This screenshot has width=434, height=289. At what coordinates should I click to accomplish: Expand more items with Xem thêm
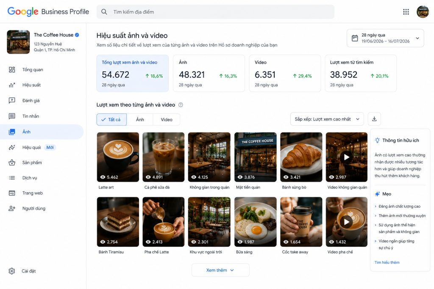[x=220, y=270]
